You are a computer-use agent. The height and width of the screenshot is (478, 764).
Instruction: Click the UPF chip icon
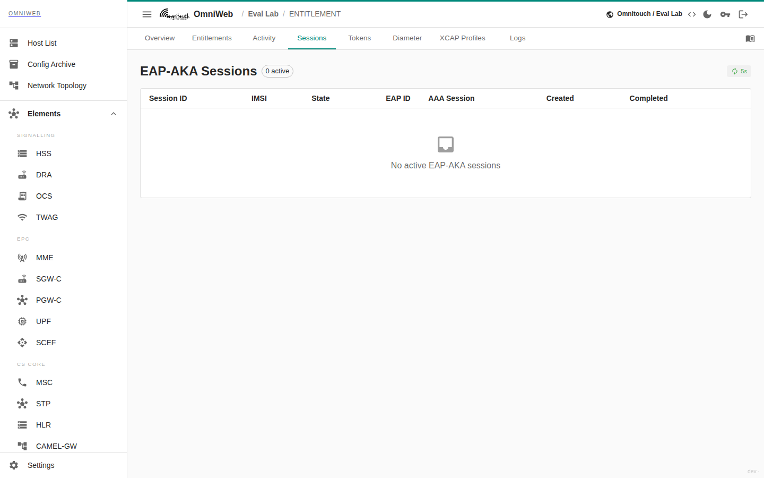pos(22,321)
